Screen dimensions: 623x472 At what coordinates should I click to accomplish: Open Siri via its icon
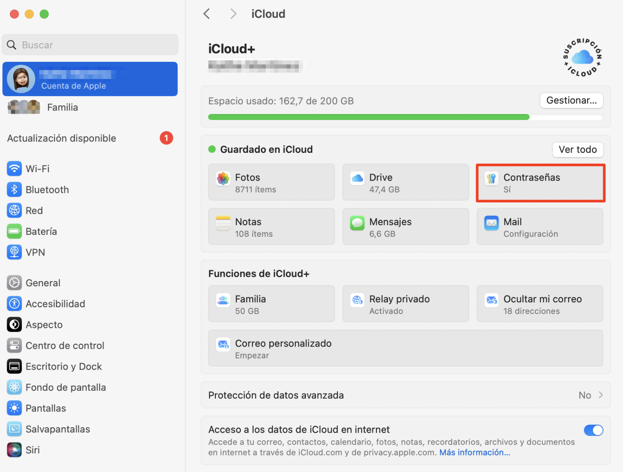point(14,450)
